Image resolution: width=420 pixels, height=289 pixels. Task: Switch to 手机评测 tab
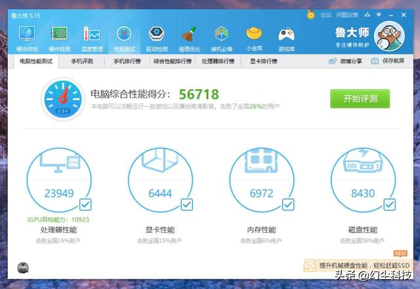coord(82,62)
